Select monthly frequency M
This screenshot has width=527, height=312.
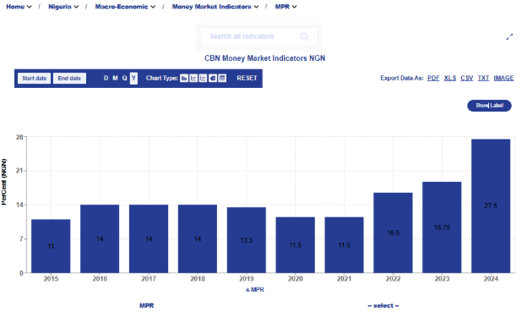click(115, 78)
